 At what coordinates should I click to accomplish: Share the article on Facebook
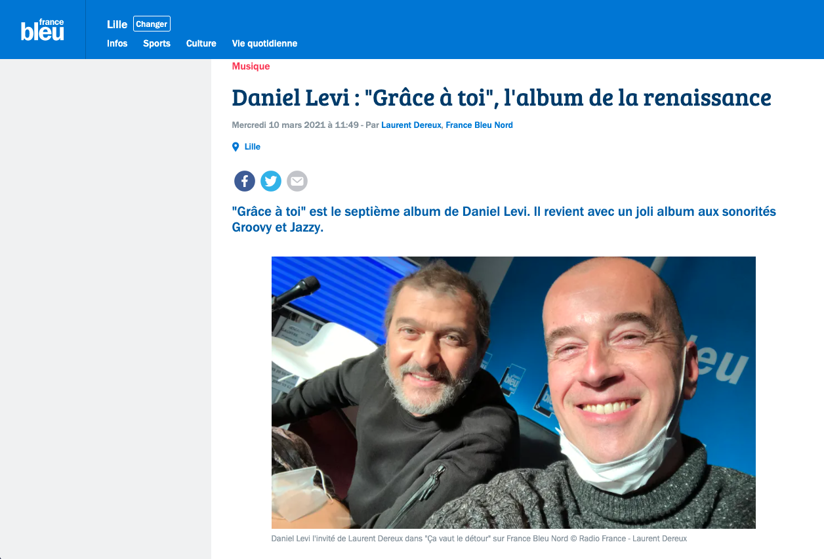point(245,181)
